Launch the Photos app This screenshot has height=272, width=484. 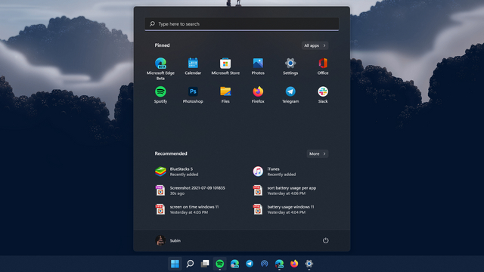258,66
